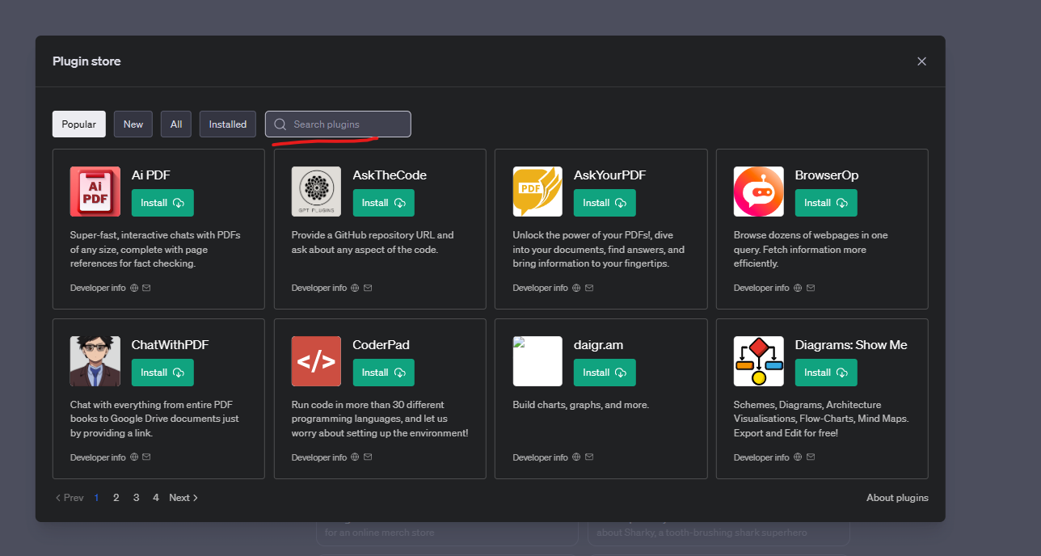Install the AskYourPDF plugin
Viewport: 1041px width, 556px height.
pyautogui.click(x=604, y=202)
